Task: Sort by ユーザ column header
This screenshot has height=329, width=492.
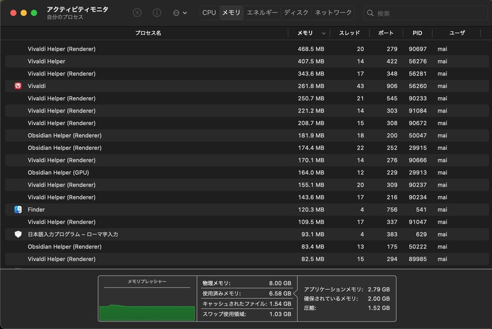Action: (457, 33)
